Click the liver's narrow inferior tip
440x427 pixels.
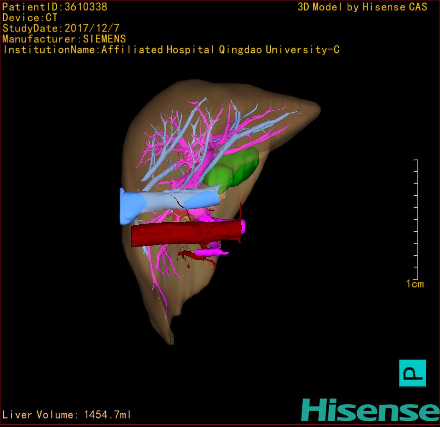[x=171, y=339]
